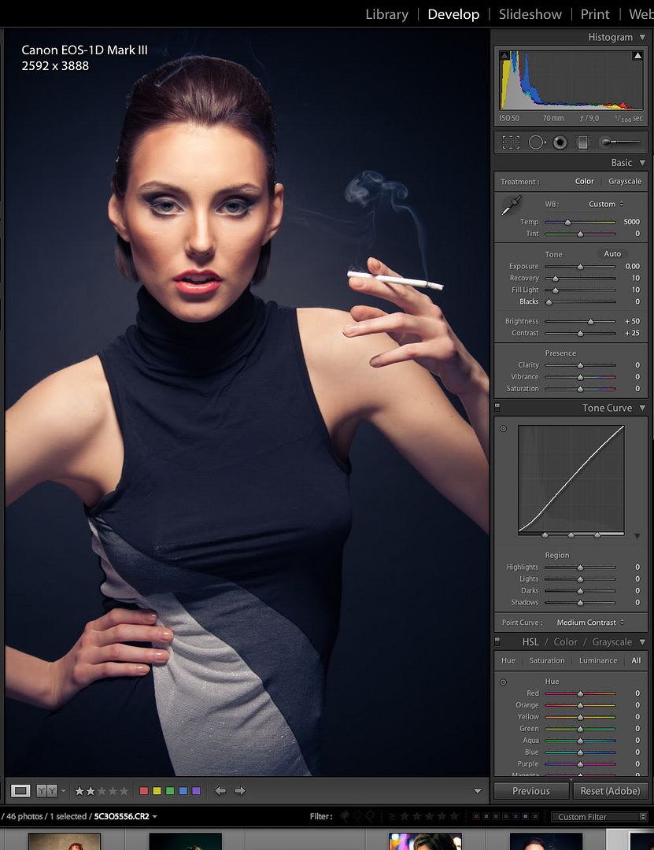This screenshot has width=654, height=850.
Task: Apply yellow color label
Action: point(157,791)
